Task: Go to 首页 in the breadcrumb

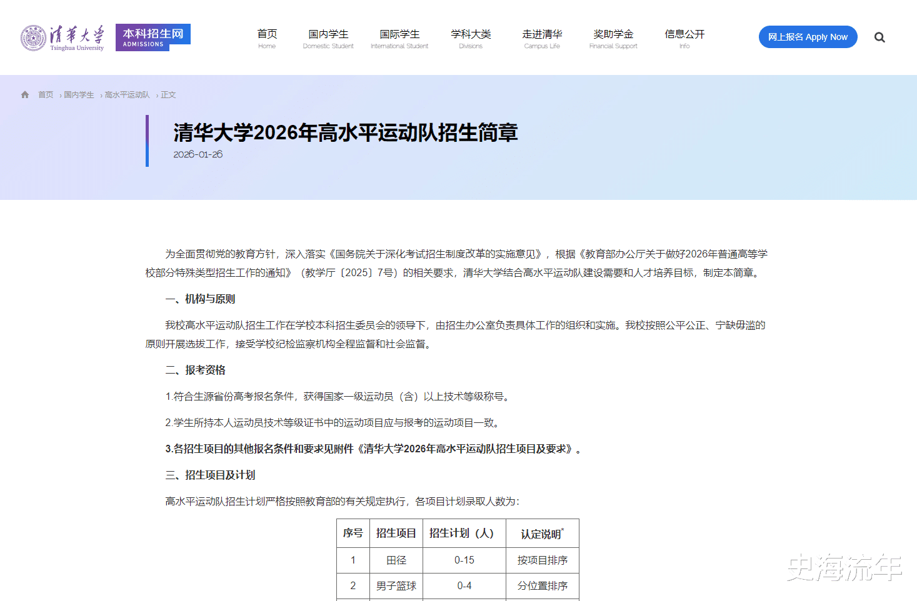Action: 46,95
